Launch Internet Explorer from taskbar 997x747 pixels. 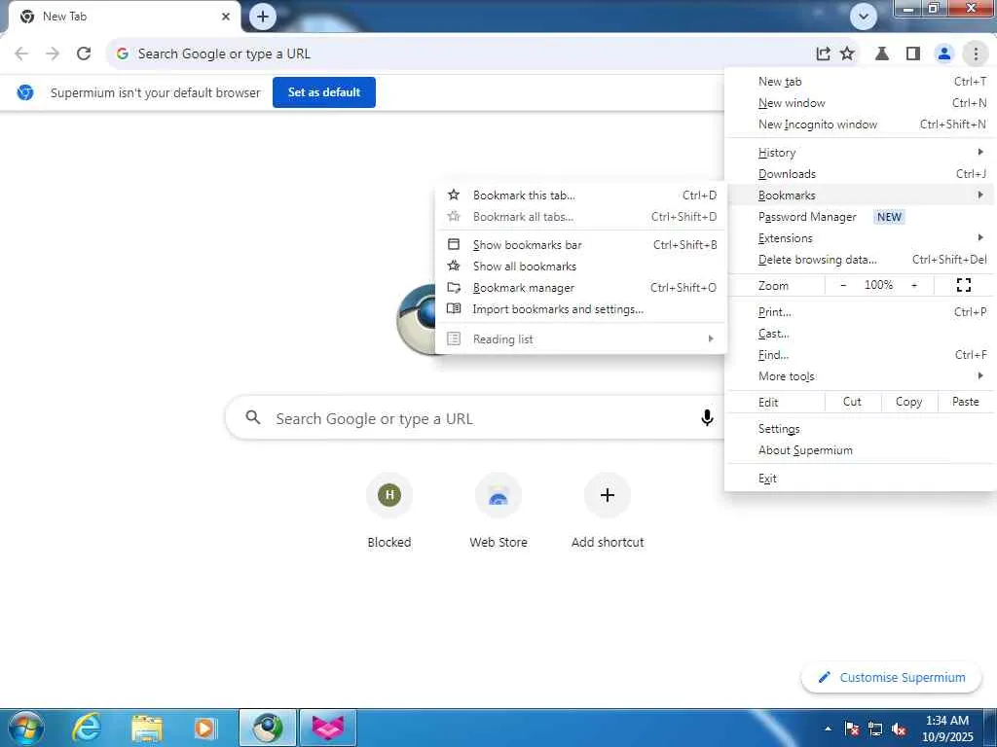point(86,728)
